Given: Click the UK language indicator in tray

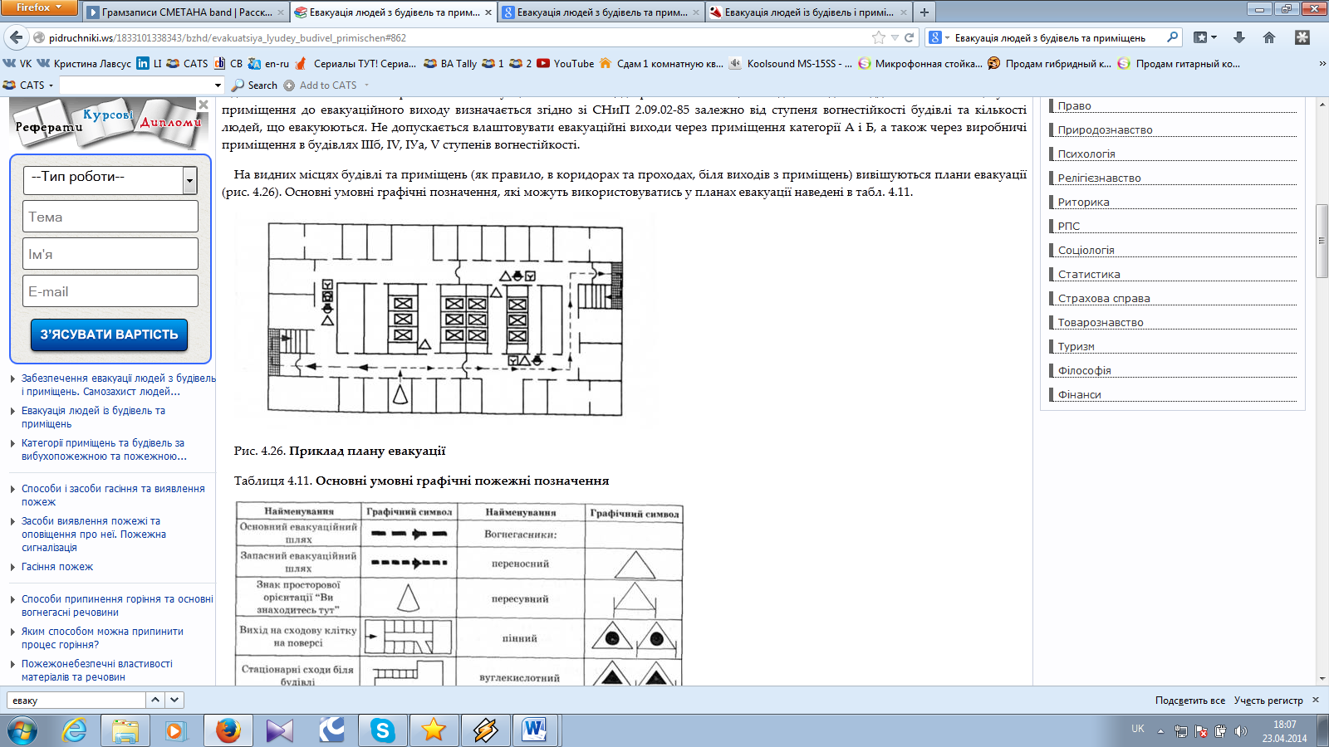Looking at the screenshot, I should tap(1137, 729).
